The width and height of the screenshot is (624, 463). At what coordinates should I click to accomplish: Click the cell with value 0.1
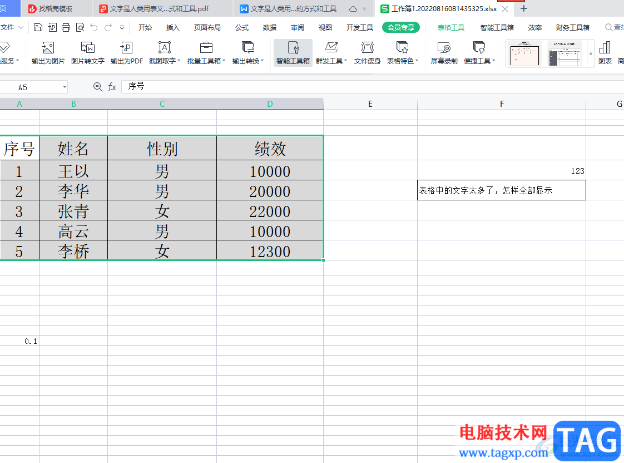(19, 341)
